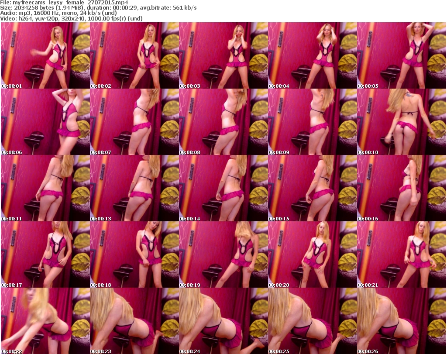The width and height of the screenshot is (447, 354).
Task: Click the thumbnail stamped 00:00:21
Action: point(402,254)
